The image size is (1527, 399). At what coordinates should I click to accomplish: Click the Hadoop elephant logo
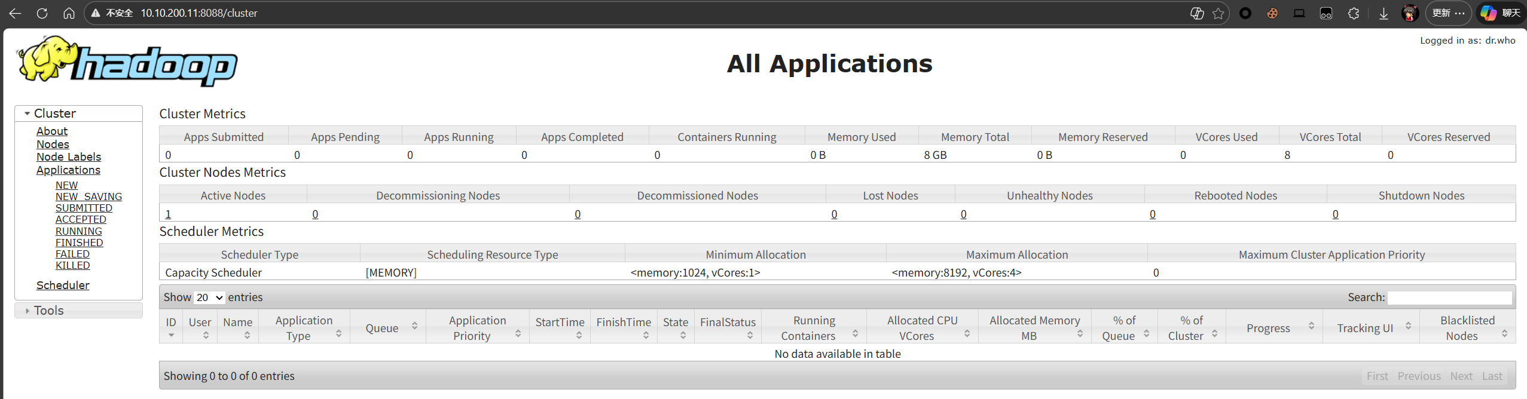coord(127,61)
